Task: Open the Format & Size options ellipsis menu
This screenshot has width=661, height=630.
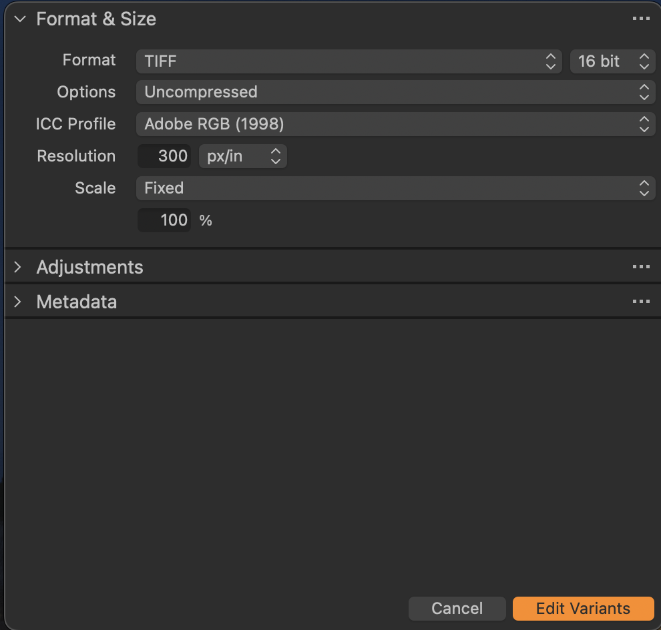Action: [640, 19]
